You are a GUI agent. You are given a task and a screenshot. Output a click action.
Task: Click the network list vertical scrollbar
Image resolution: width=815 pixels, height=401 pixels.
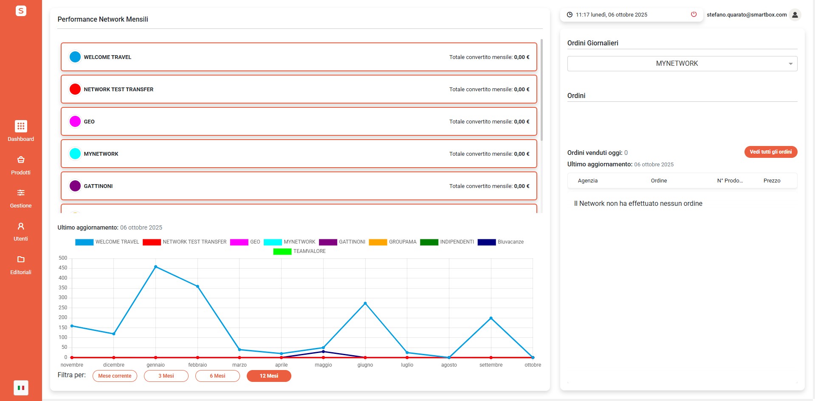(541, 90)
